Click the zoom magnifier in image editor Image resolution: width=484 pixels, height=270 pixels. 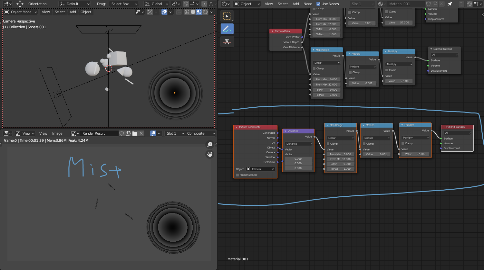[210, 145]
